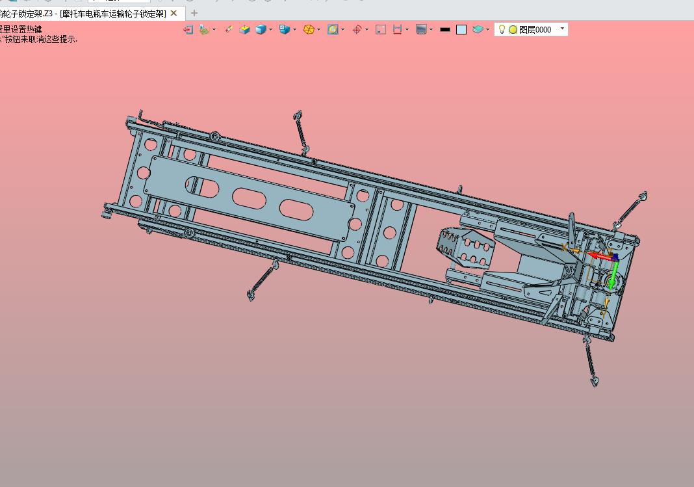Screen dimensions: 694x487
Task: Click the exit icon with red arrow
Action: pos(188,30)
